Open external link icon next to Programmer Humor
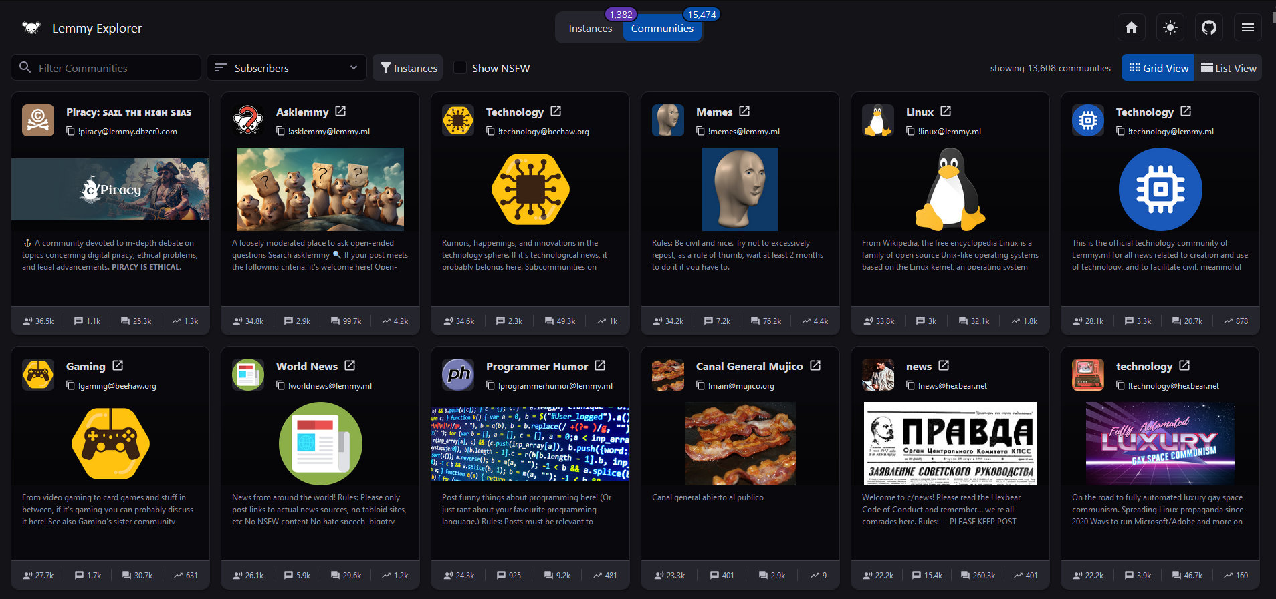The height and width of the screenshot is (599, 1276). point(600,365)
